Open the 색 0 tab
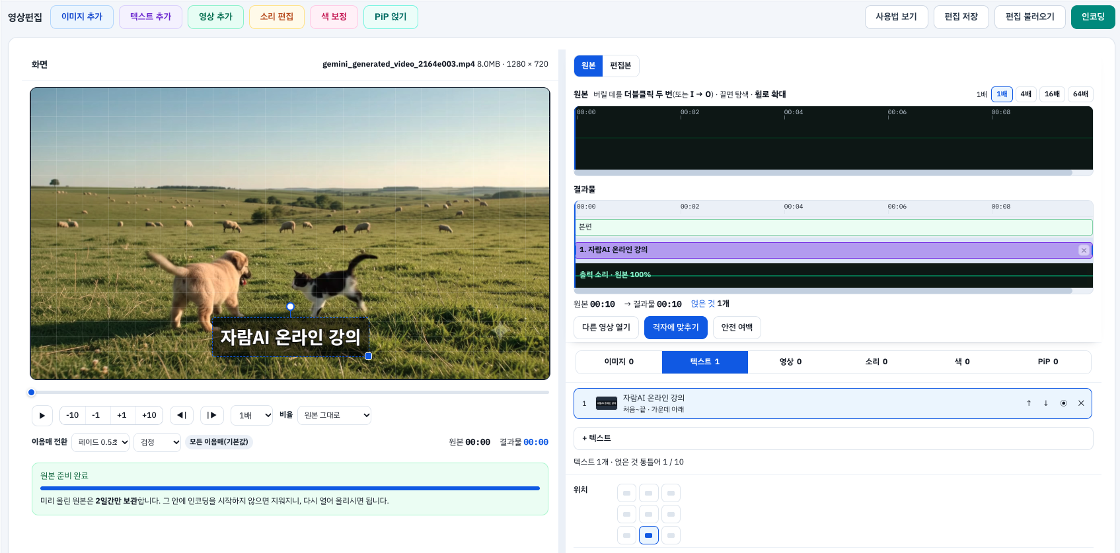The height and width of the screenshot is (553, 1120). pos(963,362)
